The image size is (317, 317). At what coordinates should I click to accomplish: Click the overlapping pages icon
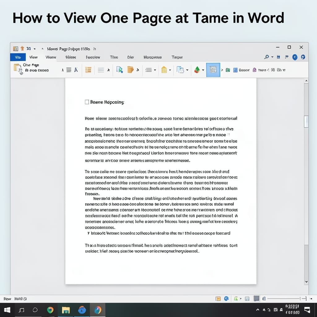(x=180, y=70)
